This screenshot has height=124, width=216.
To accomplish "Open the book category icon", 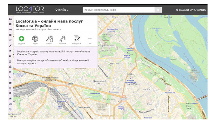I will pyautogui.click(x=10, y=56).
